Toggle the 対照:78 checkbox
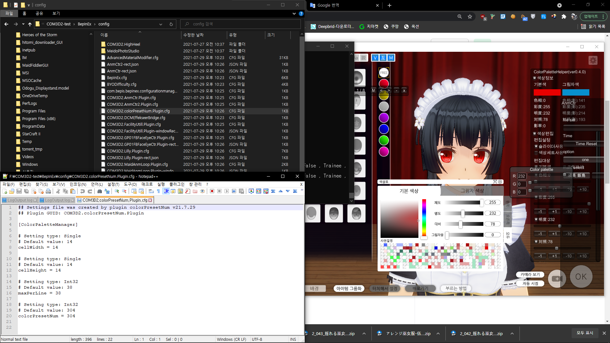 coord(536,241)
